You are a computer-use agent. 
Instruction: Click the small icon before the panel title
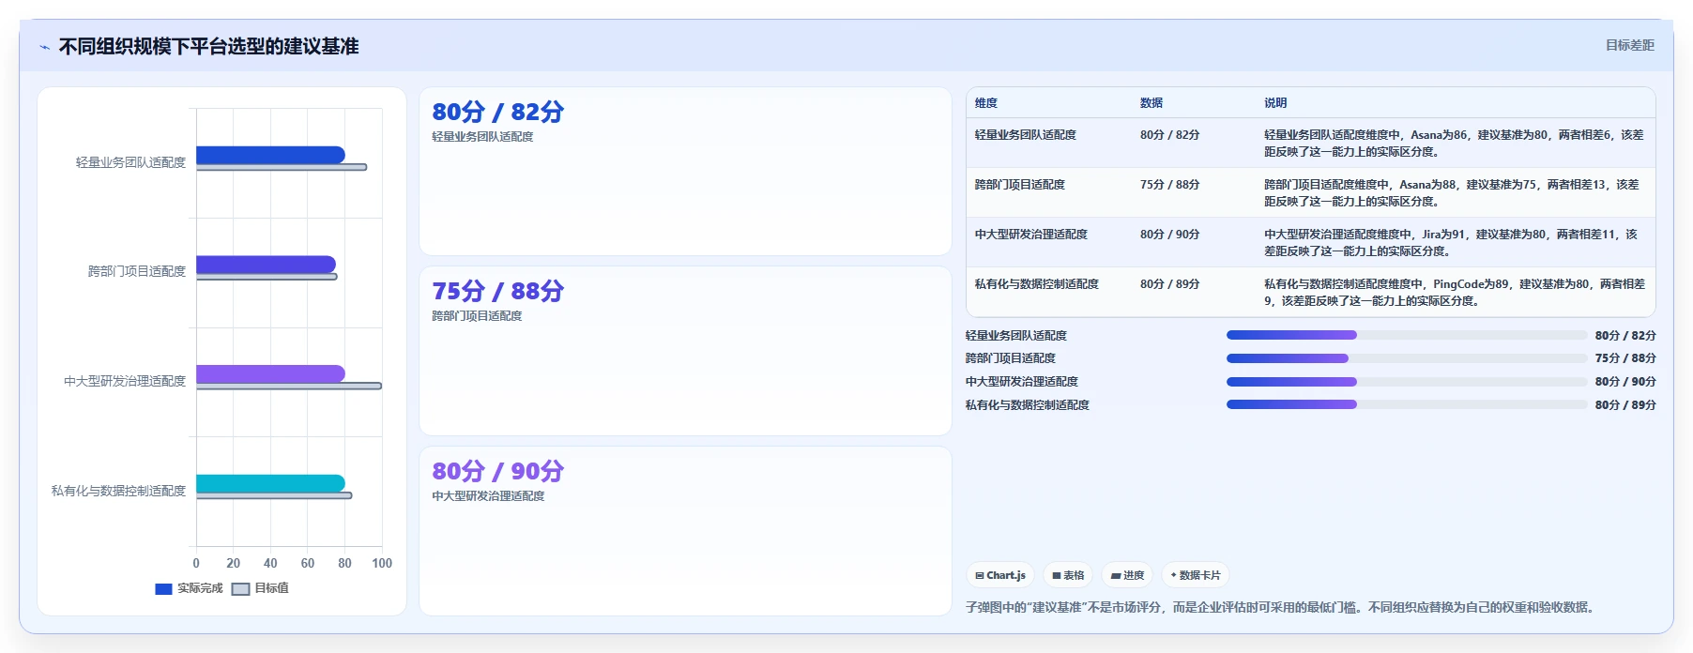pyautogui.click(x=44, y=47)
